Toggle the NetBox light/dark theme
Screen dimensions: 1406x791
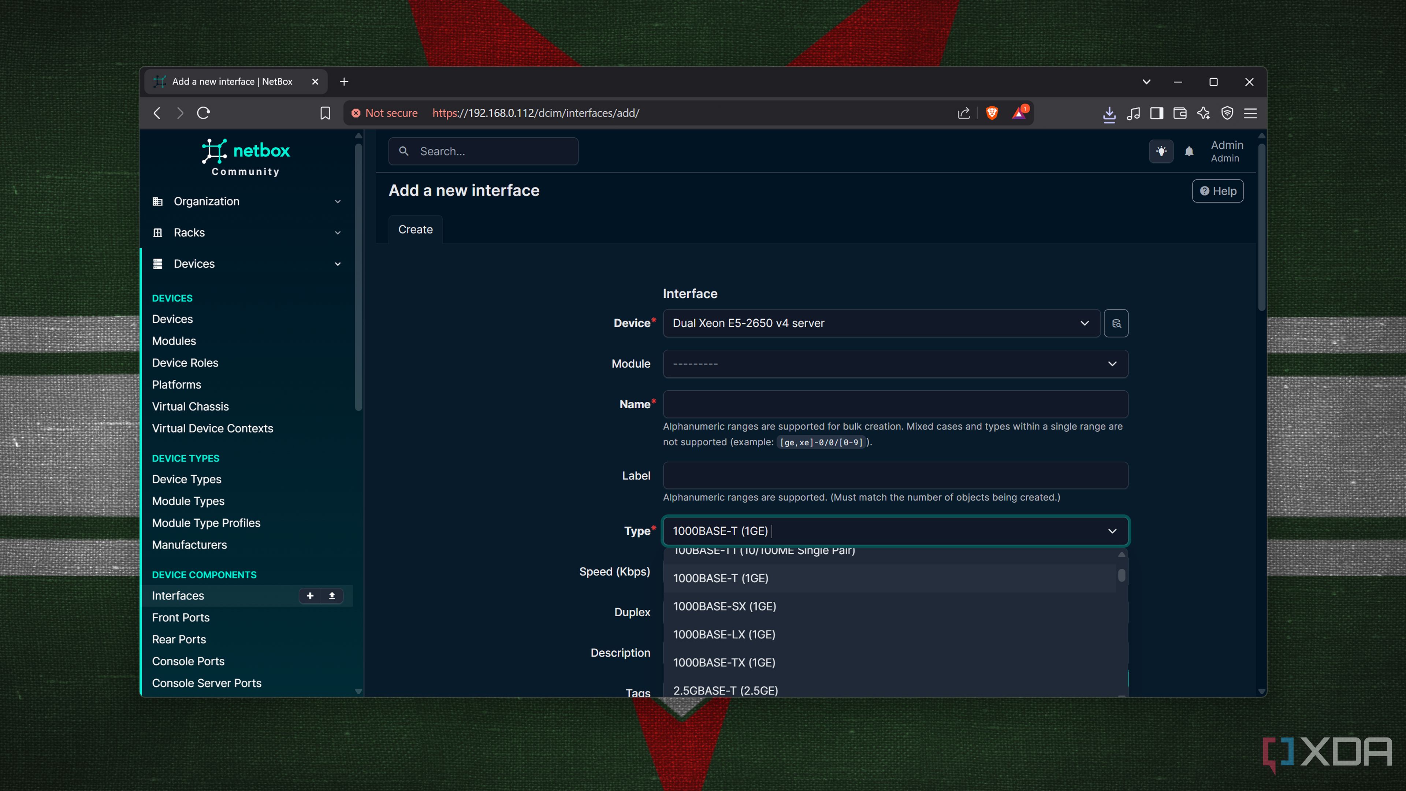(x=1161, y=151)
